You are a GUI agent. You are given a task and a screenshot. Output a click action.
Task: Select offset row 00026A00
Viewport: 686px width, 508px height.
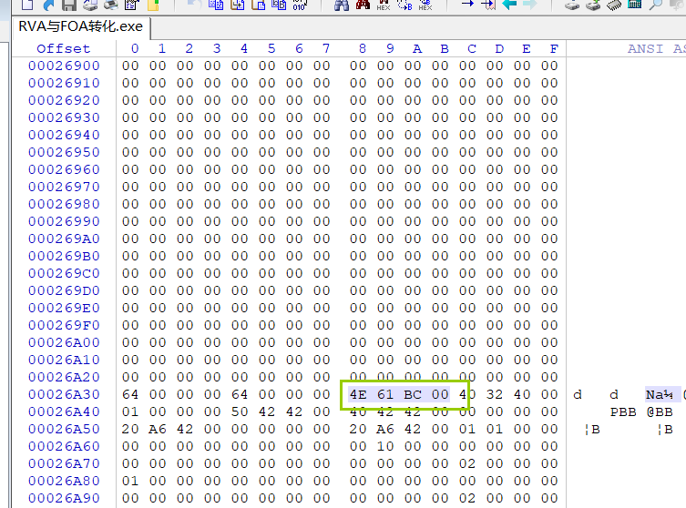coord(65,342)
